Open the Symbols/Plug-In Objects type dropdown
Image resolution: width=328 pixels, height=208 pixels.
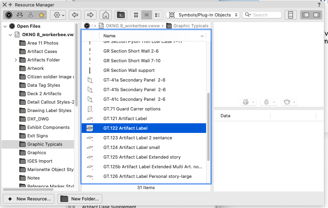coord(203,15)
